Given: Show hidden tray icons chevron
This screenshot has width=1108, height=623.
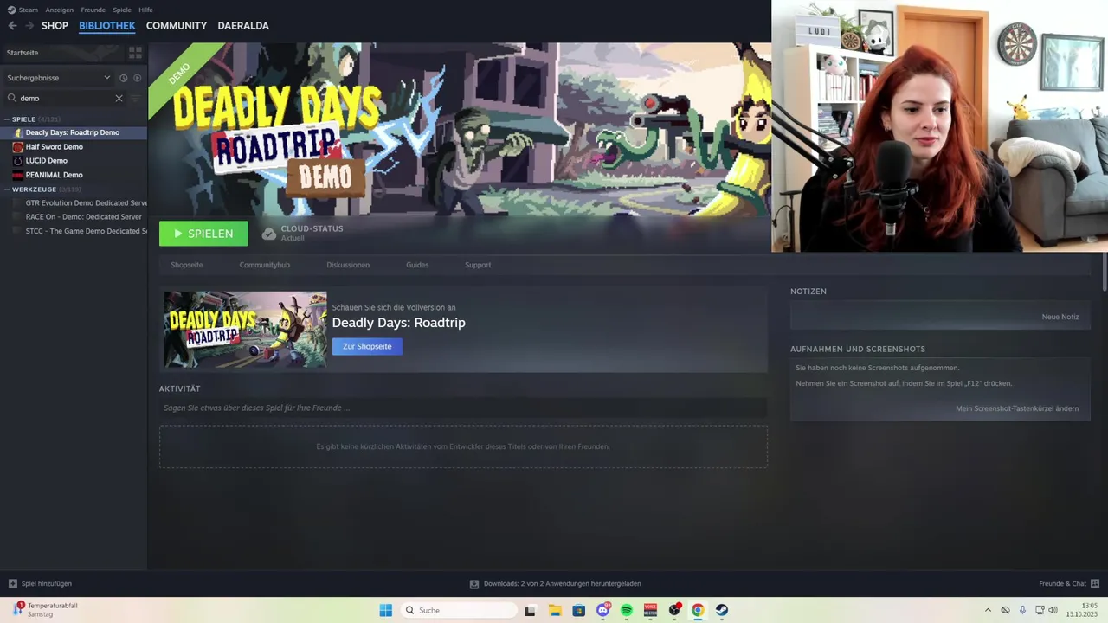Looking at the screenshot, I should [x=988, y=610].
